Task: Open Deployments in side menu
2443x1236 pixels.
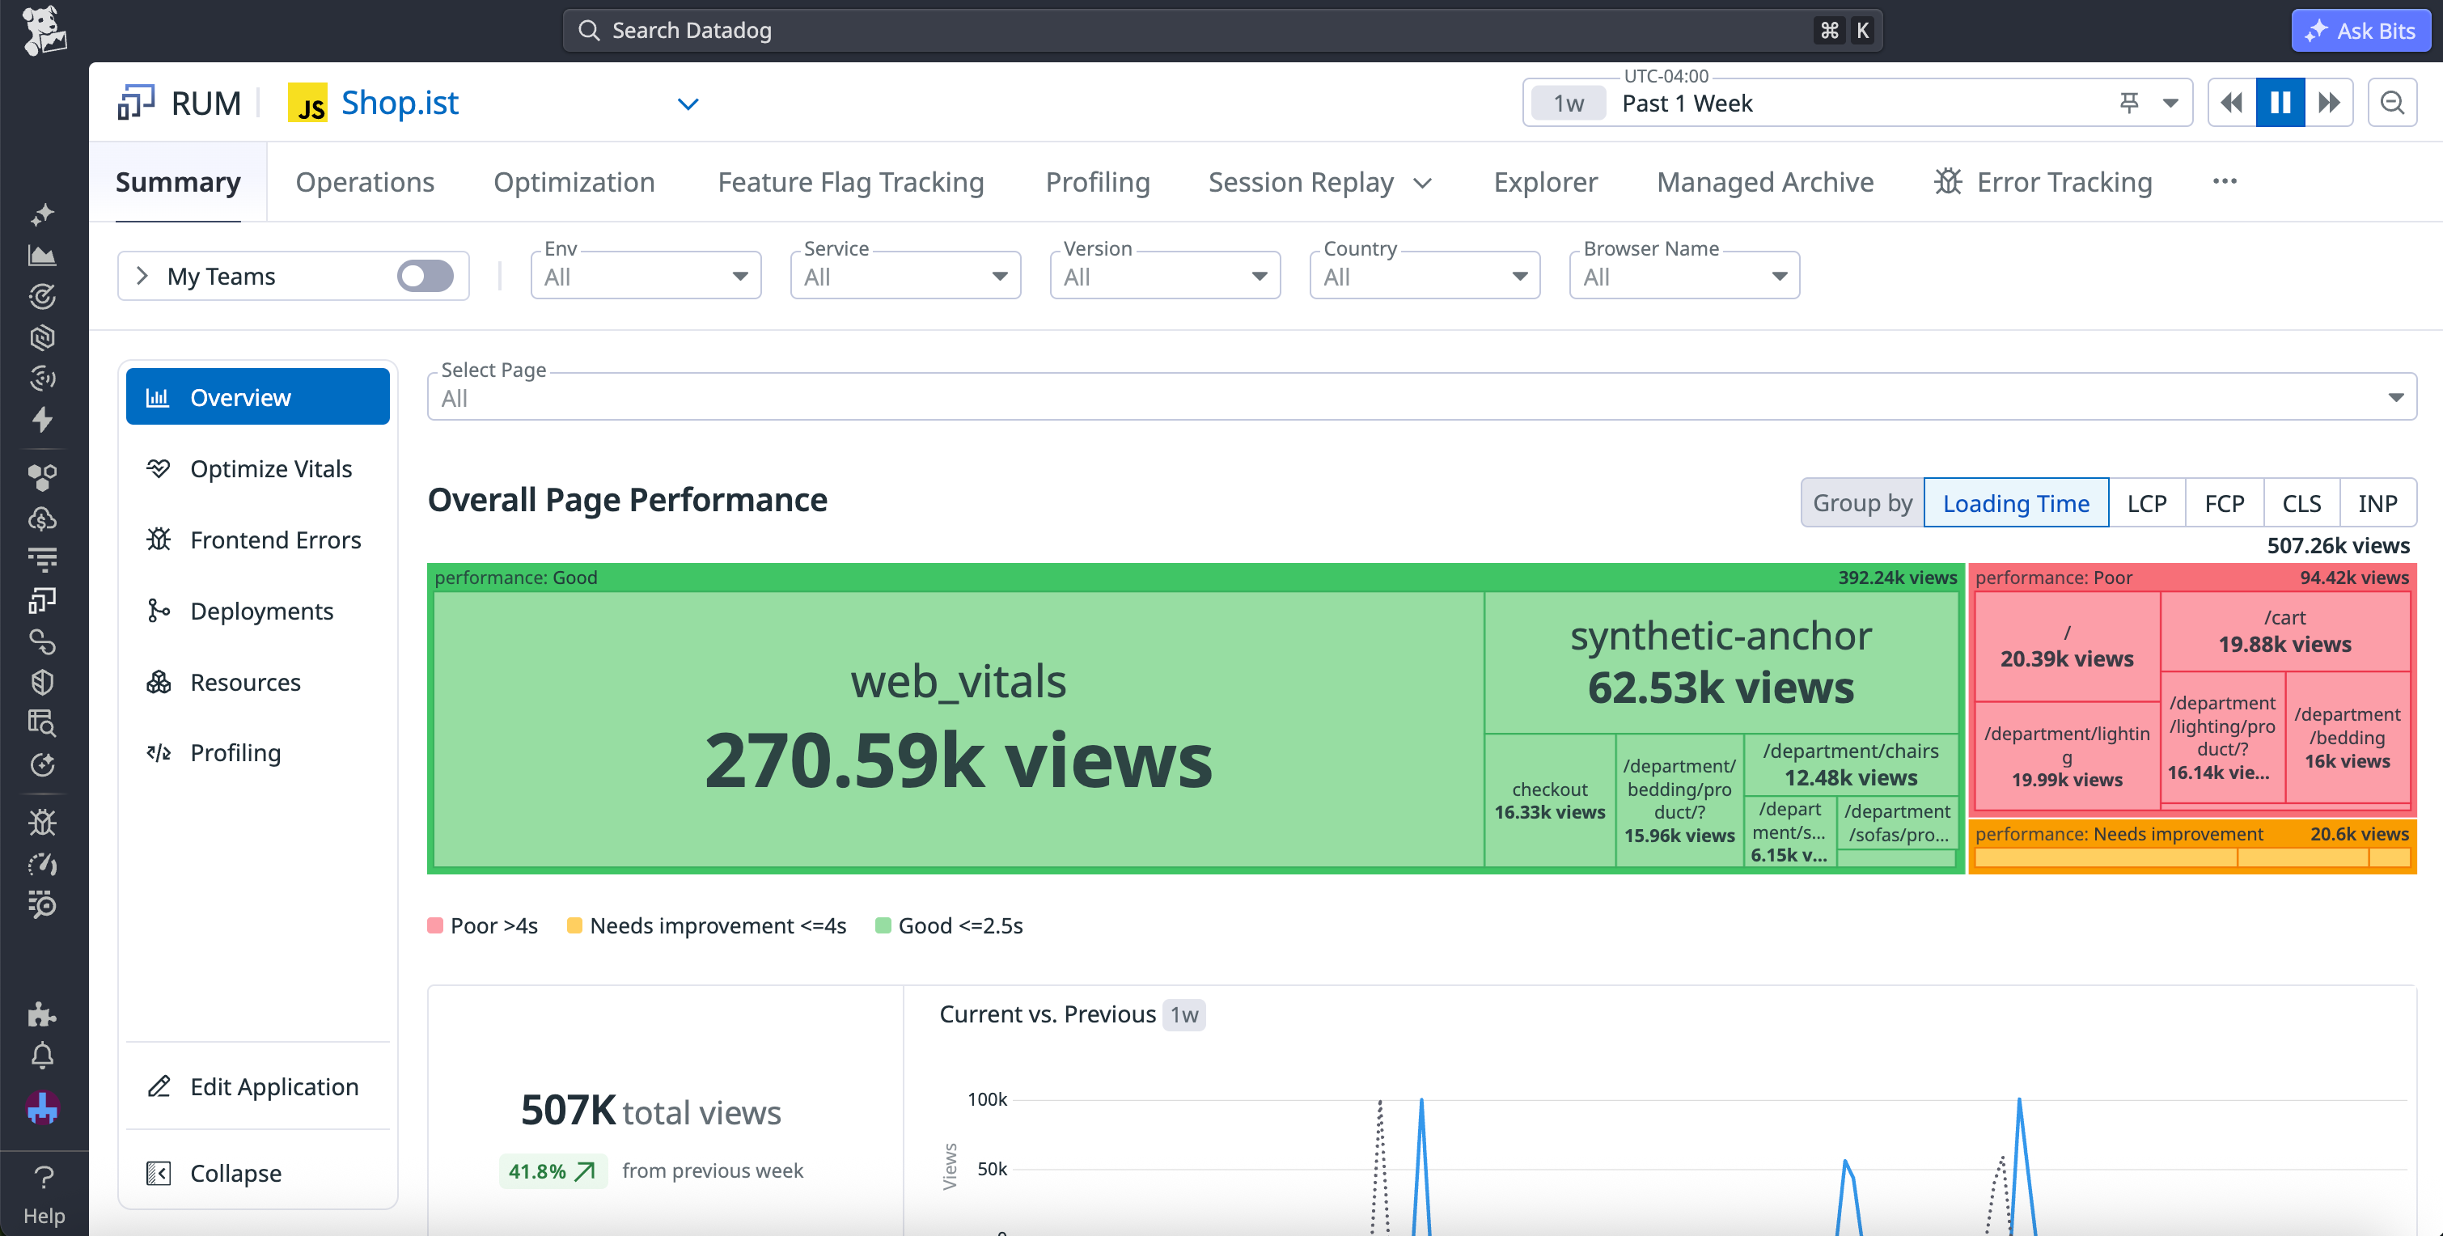Action: pos(258,611)
